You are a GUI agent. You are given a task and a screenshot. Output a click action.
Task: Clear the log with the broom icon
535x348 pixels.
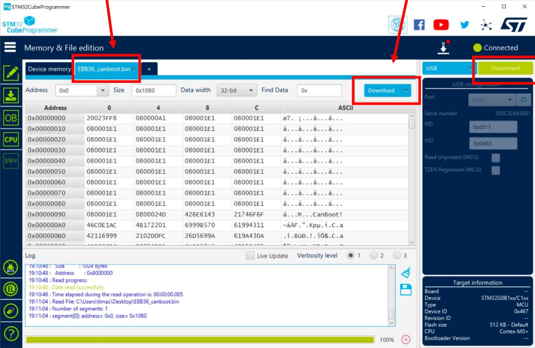405,273
